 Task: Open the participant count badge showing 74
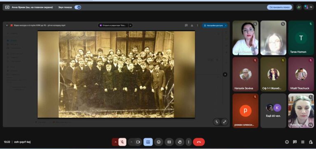pos(309,7)
